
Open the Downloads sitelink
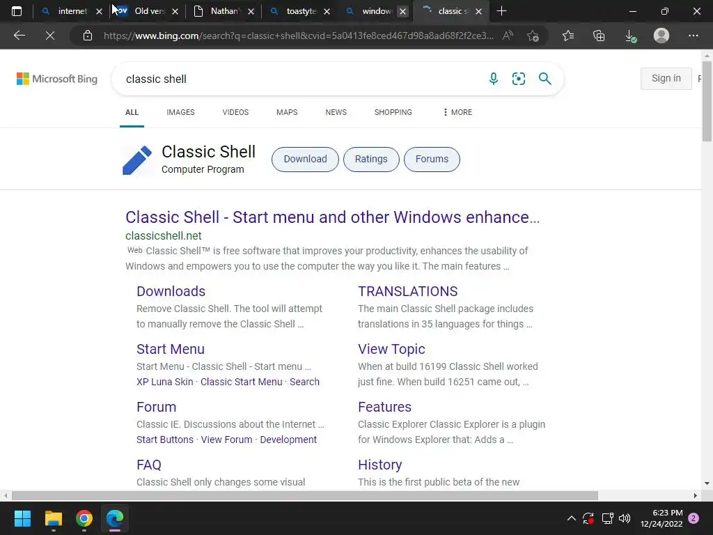[x=171, y=291]
